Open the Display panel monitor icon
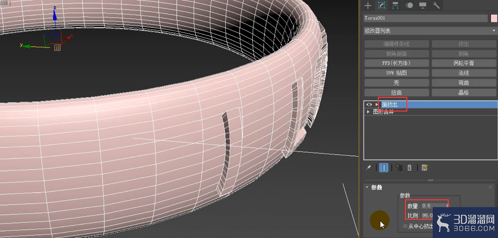 pyautogui.click(x=423, y=5)
